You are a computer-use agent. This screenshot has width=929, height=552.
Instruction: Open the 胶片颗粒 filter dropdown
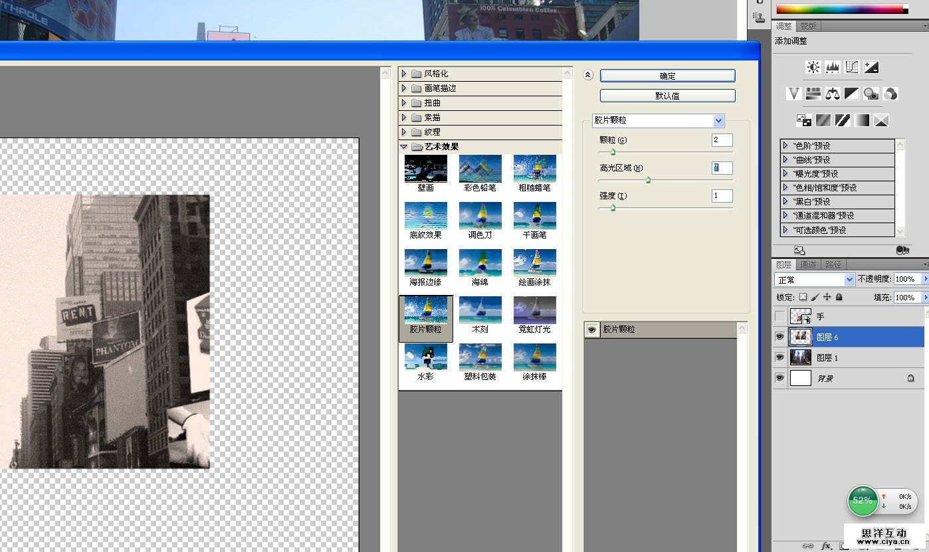pos(718,121)
